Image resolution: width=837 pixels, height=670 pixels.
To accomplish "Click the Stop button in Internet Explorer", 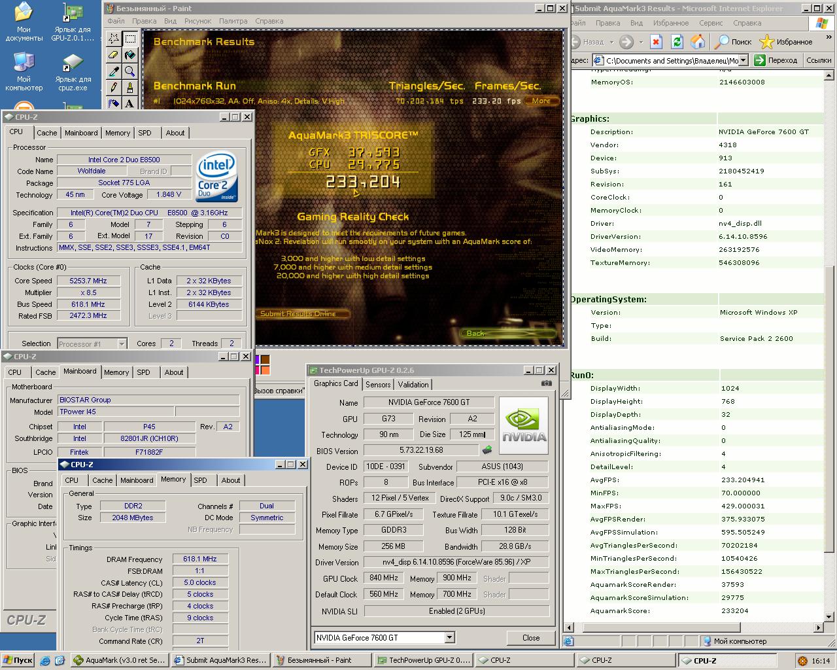I will pos(656,42).
